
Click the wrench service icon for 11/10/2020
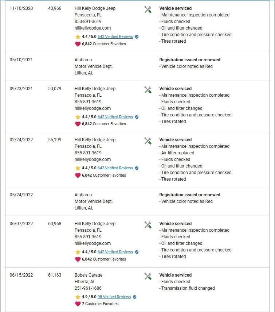[x=148, y=10]
